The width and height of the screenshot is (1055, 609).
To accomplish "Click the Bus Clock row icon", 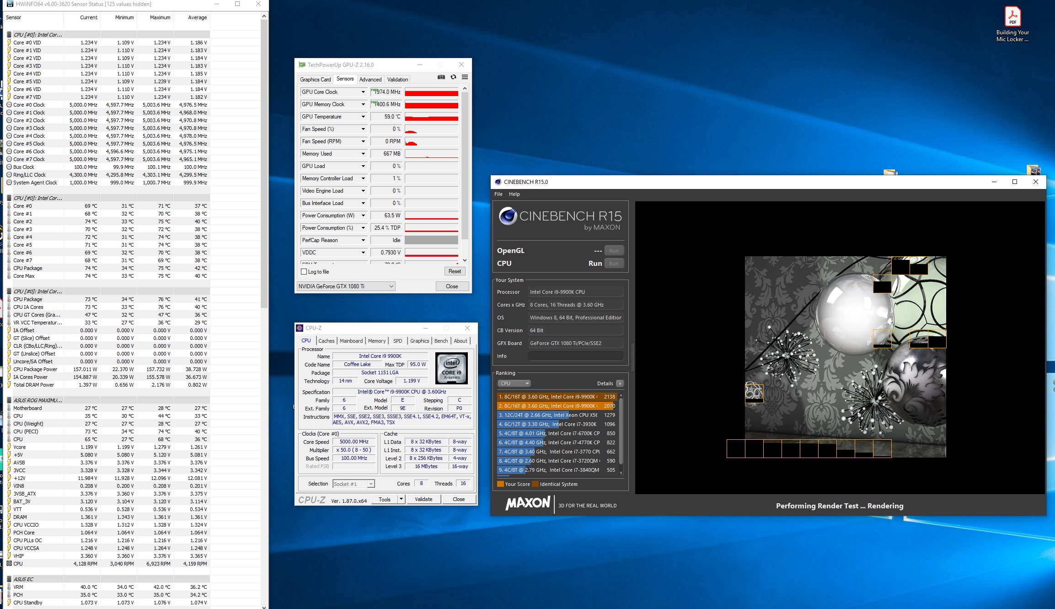I will pos(9,167).
